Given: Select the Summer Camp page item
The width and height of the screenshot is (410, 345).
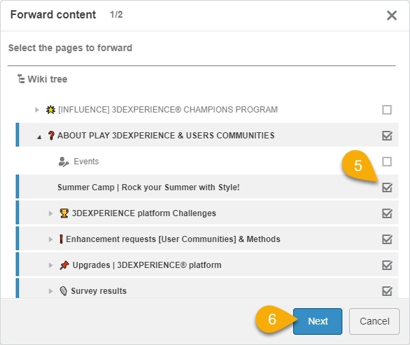Looking at the screenshot, I should [148, 187].
